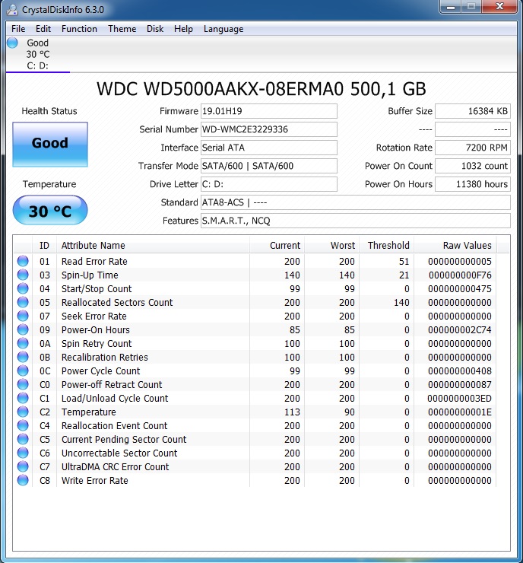Click the Drive Letter field C: D:
Image resolution: width=523 pixels, height=563 pixels.
268,184
